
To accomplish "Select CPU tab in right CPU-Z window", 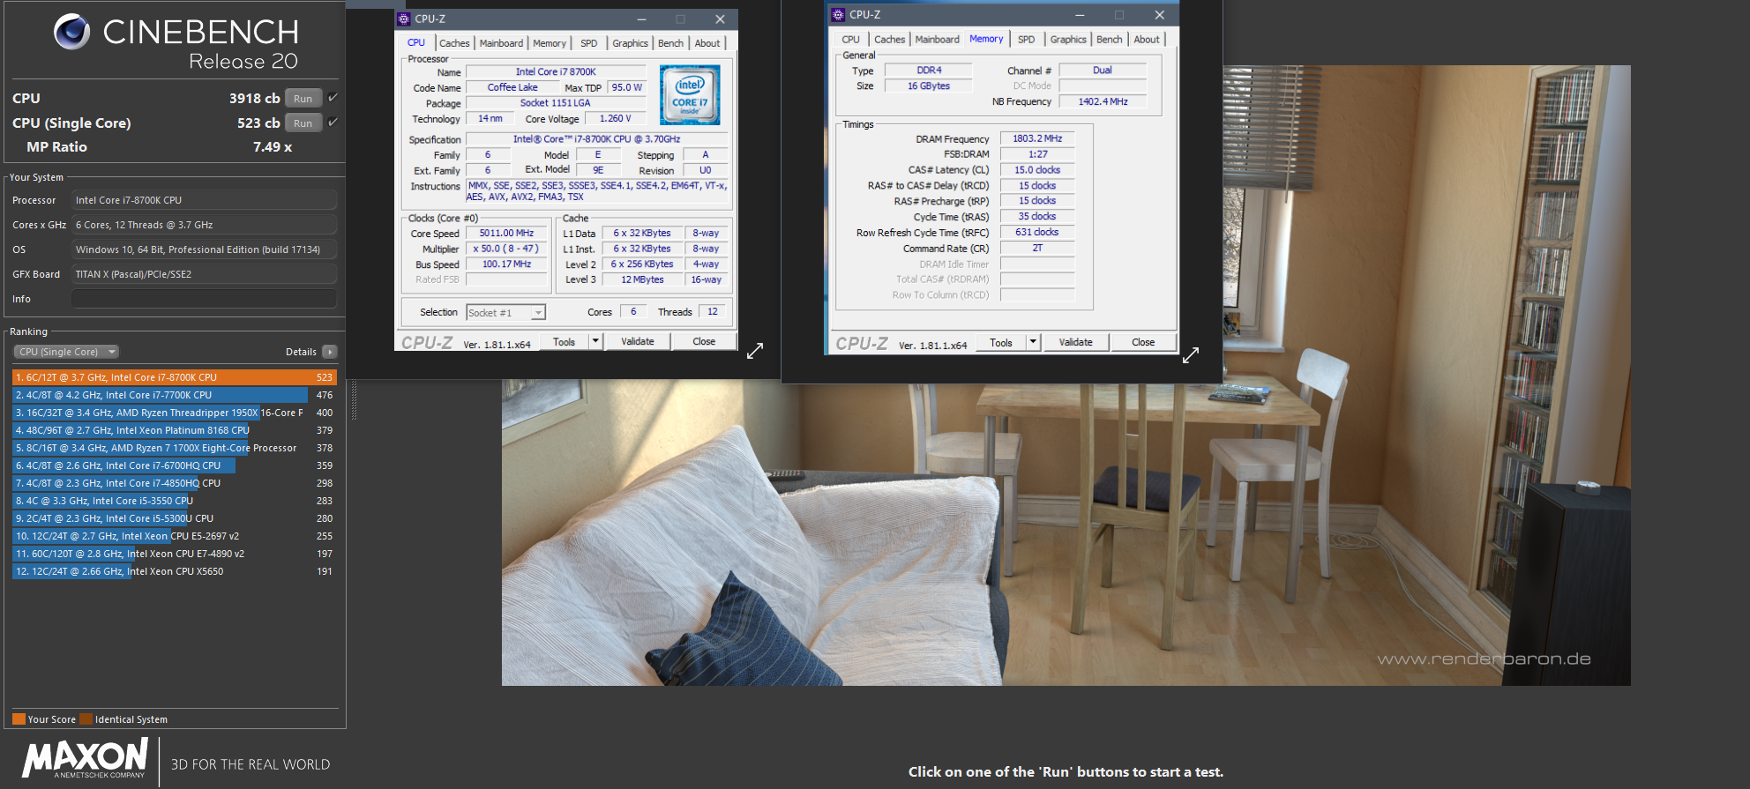I will point(850,40).
